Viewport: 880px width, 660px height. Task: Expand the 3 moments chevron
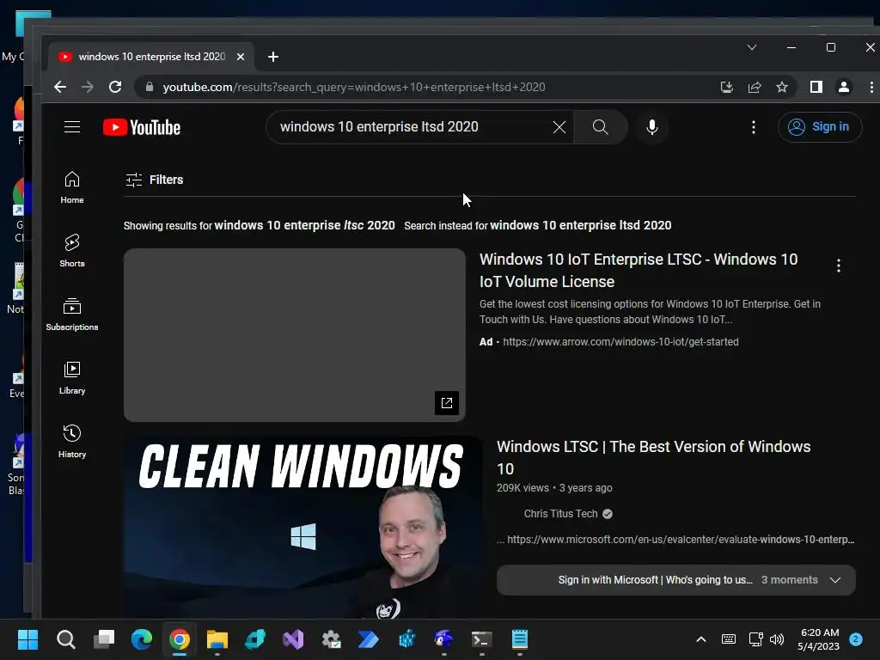(835, 580)
